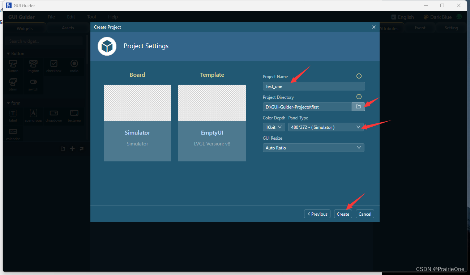This screenshot has height=275, width=470.
Task: Click the plus icon below the widget list
Action: tap(72, 149)
